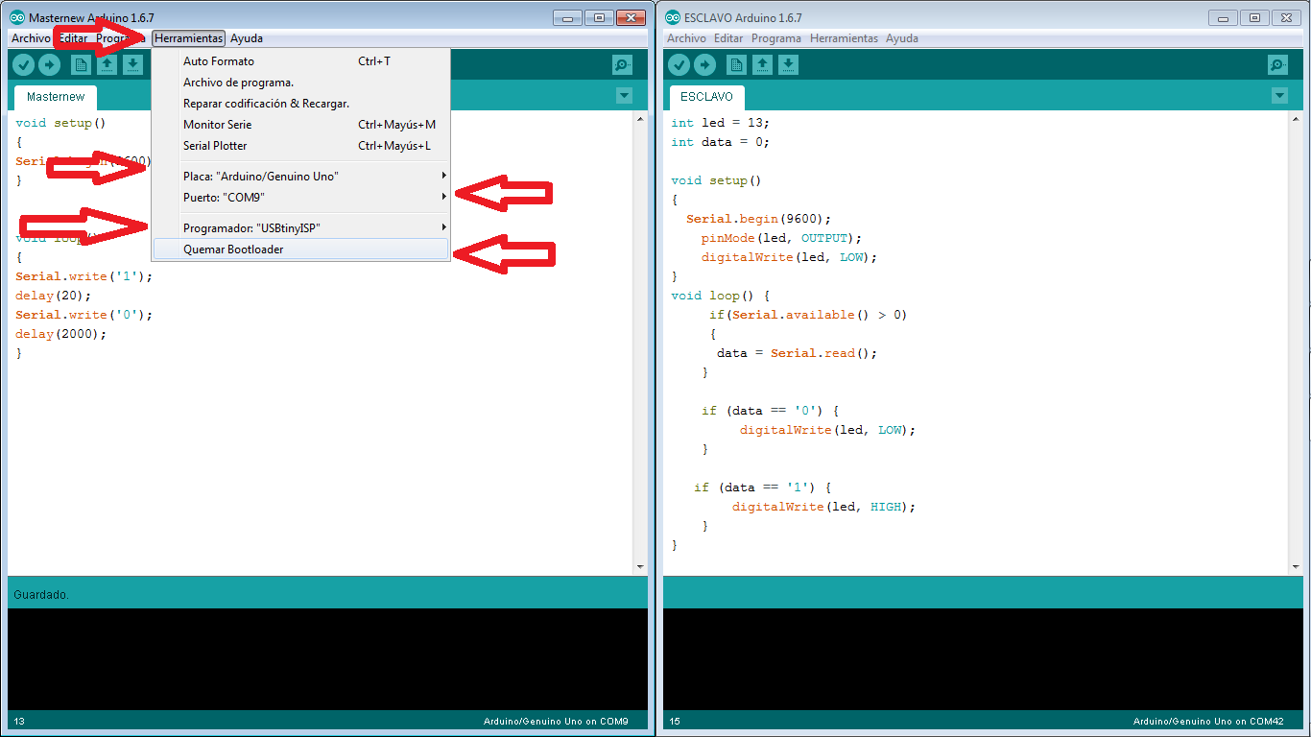Open Serial Monitor icon in Masternew window
Viewport: 1311px width, 737px height.
pos(623,64)
